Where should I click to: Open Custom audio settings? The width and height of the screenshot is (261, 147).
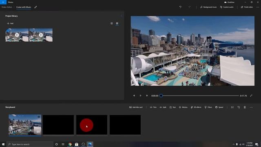[x=227, y=7]
